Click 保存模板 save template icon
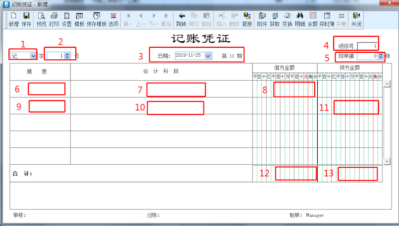The height and width of the screenshot is (226, 399). [x=96, y=19]
